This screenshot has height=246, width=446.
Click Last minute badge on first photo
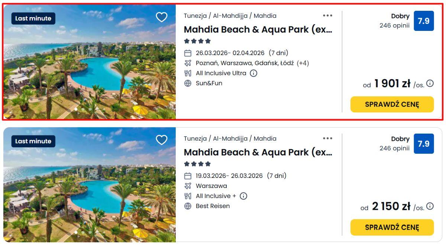point(33,19)
